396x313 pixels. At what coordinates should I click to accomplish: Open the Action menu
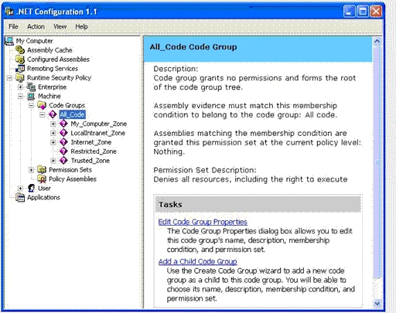36,26
